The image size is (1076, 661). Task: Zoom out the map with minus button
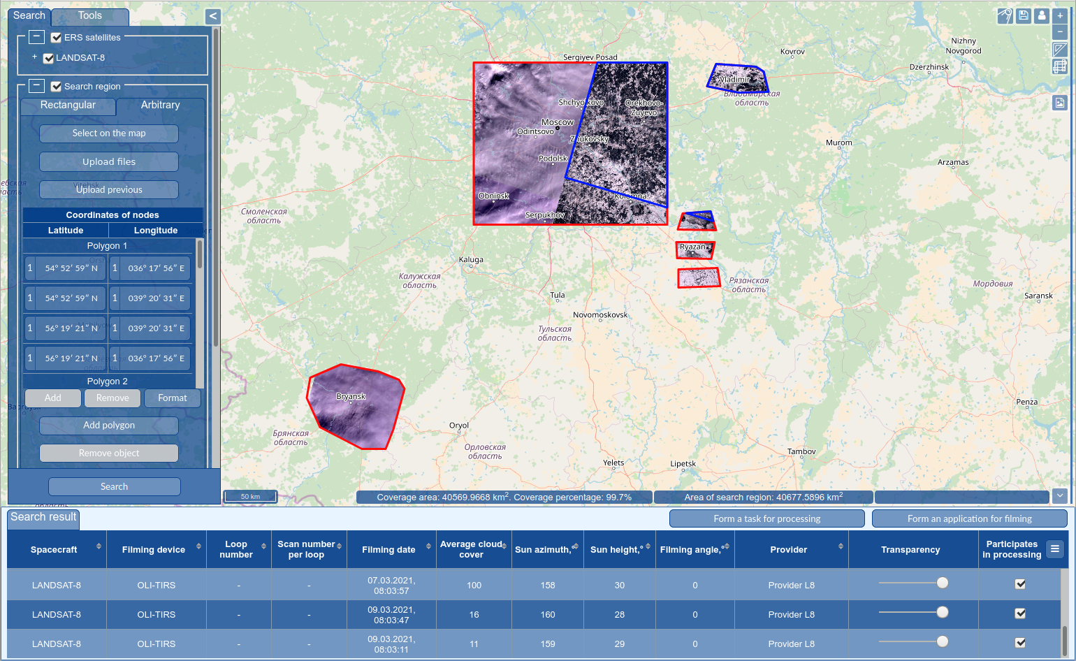tap(1060, 32)
